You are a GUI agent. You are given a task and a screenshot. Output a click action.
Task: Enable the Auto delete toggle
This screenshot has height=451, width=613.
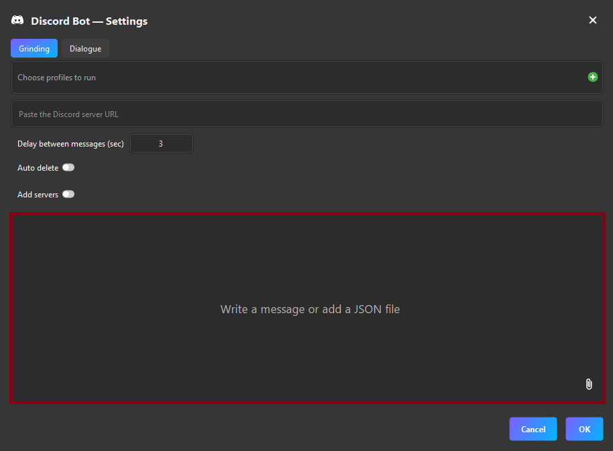[68, 167]
